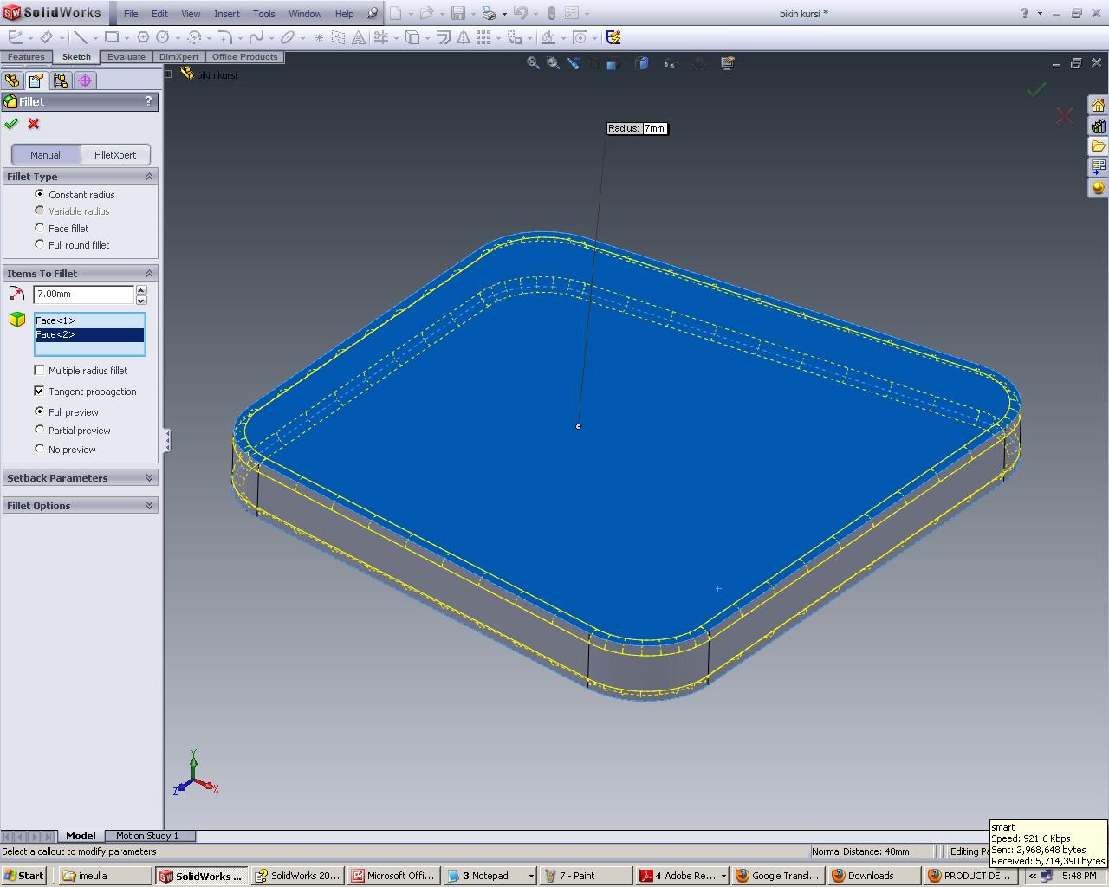Select the Corner Rectangle tool
The height and width of the screenshot is (887, 1109).
click(x=113, y=37)
